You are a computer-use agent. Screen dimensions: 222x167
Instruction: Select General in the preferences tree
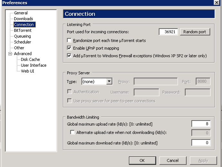pos(21,13)
